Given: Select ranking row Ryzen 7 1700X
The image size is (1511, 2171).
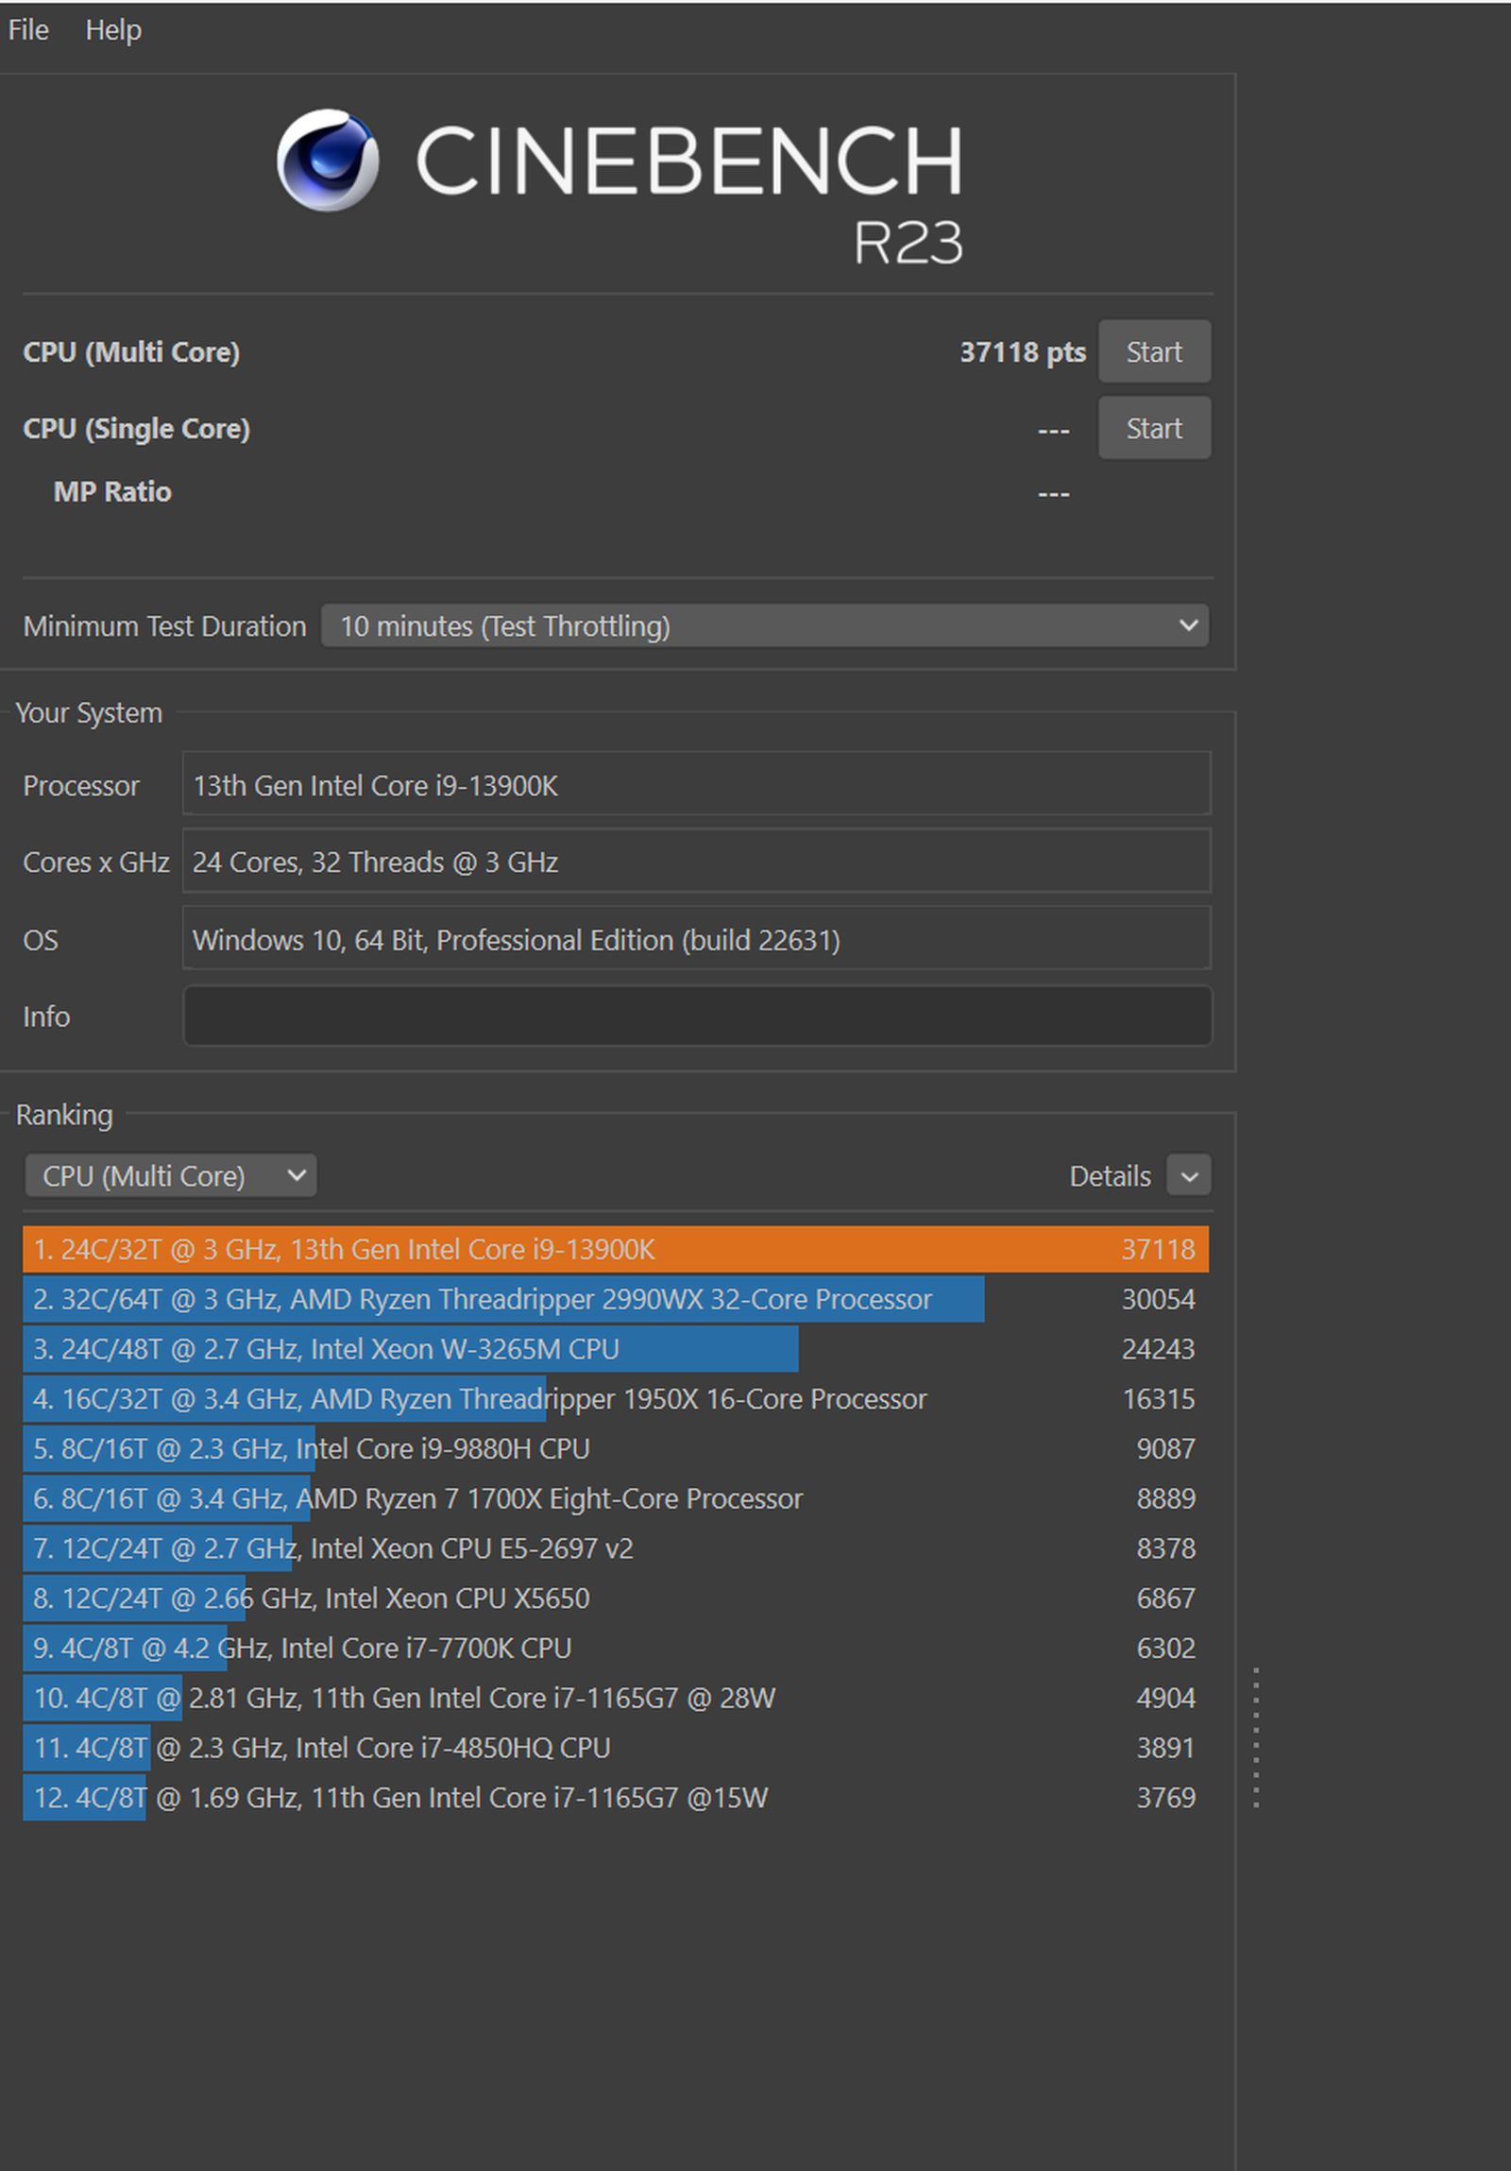Looking at the screenshot, I should [616, 1498].
